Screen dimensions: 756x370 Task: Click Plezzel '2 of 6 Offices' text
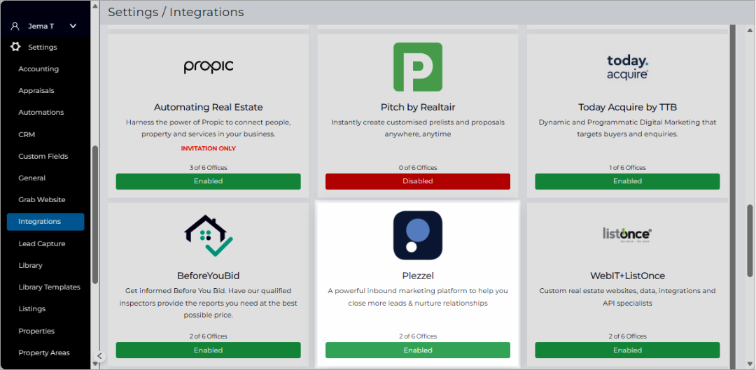417,336
